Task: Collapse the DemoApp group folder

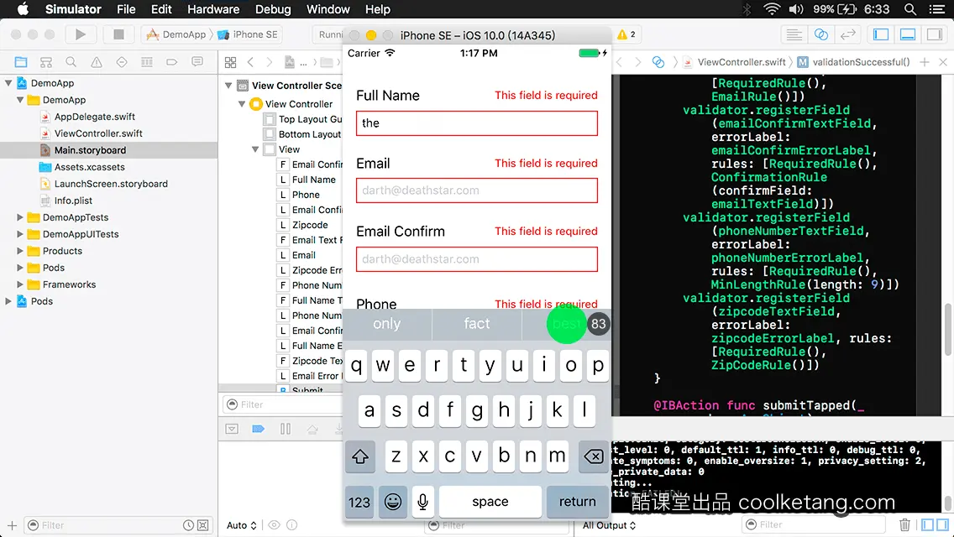Action: click(20, 100)
